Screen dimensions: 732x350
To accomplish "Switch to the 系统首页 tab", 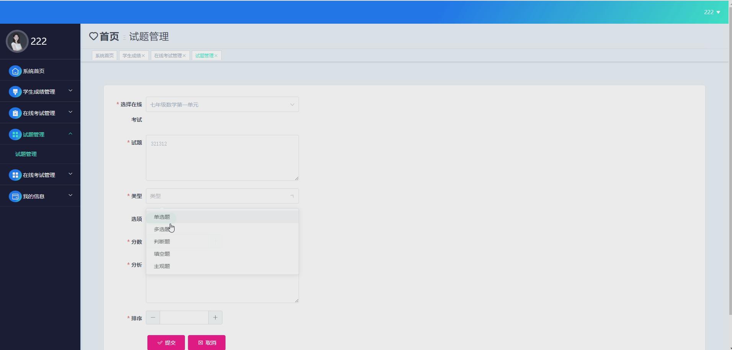I will [x=104, y=55].
